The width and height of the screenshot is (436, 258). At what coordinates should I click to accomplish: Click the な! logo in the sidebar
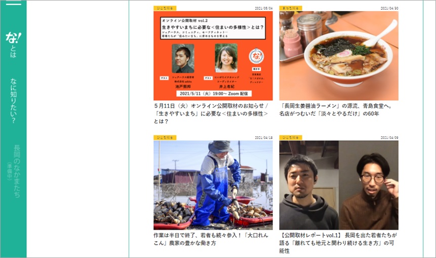[13, 38]
